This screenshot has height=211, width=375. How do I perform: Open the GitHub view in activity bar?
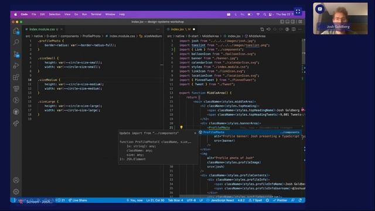tap(16, 112)
